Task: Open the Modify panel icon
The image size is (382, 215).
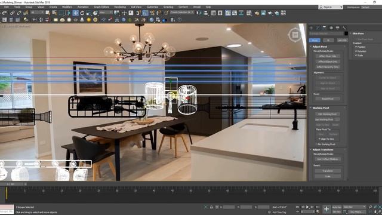Action: tap(318, 28)
